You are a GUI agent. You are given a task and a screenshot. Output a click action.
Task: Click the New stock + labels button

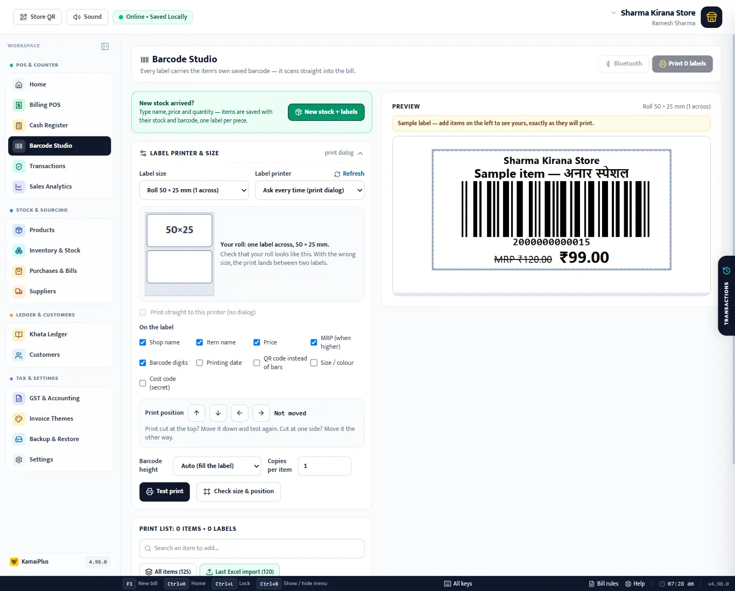pos(326,112)
